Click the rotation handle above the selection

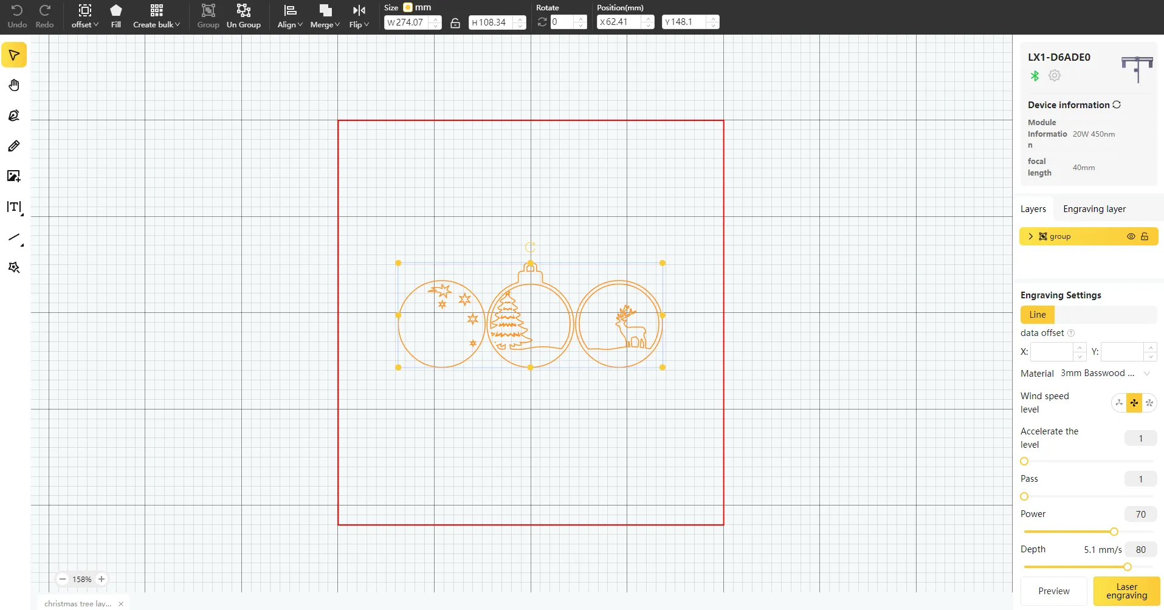click(530, 247)
